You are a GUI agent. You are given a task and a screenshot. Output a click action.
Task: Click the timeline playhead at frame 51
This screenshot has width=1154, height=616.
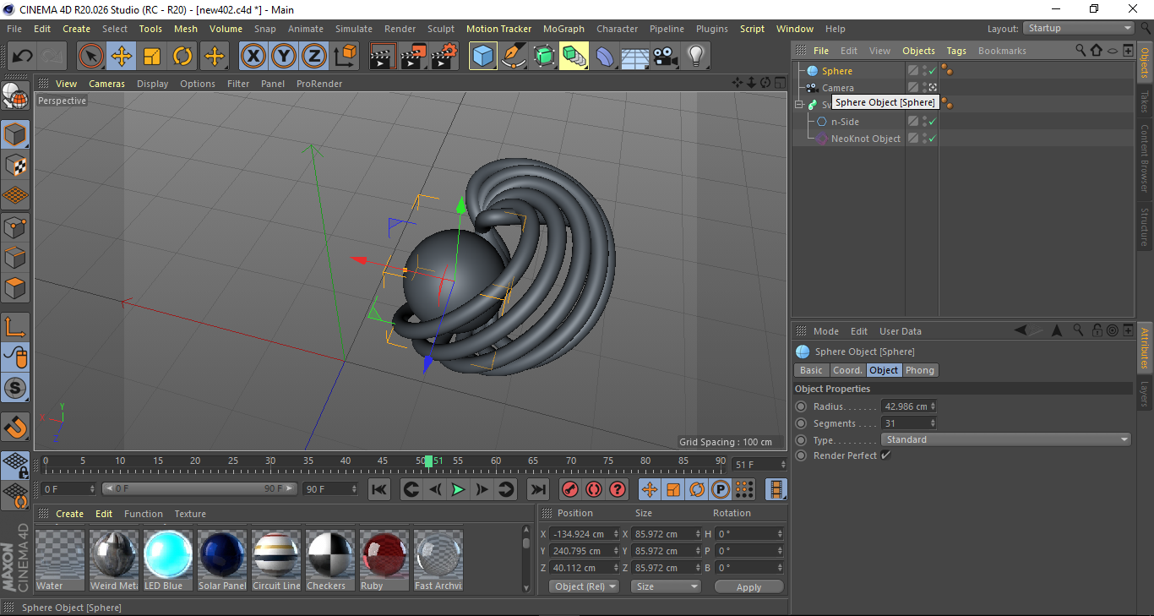(429, 461)
